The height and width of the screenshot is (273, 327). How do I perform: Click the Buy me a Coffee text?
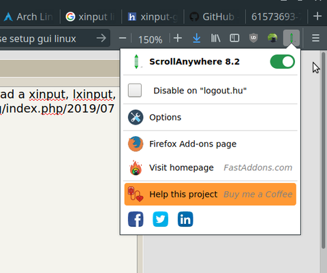258,194
